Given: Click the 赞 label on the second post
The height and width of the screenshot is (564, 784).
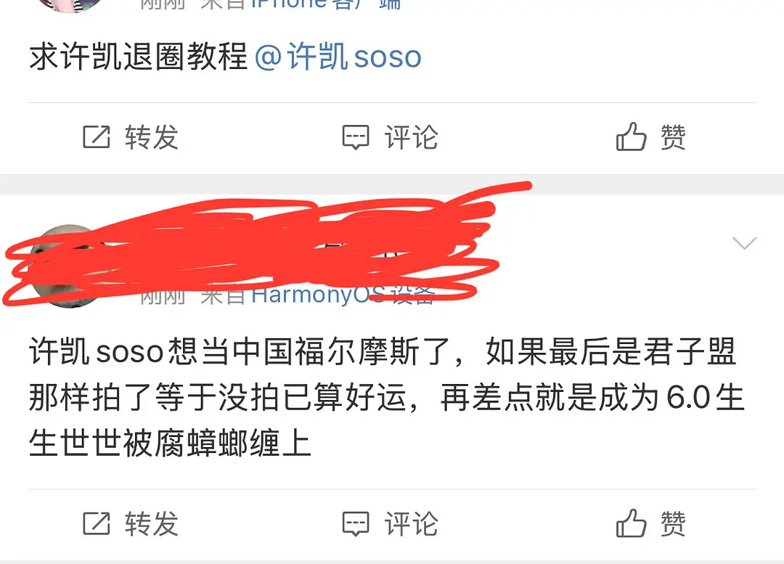Looking at the screenshot, I should [673, 524].
